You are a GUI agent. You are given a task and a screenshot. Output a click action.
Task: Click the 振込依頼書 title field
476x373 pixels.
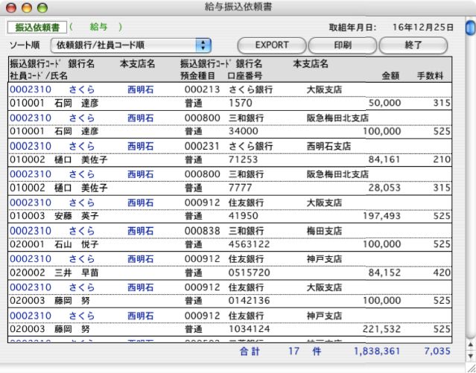click(36, 28)
